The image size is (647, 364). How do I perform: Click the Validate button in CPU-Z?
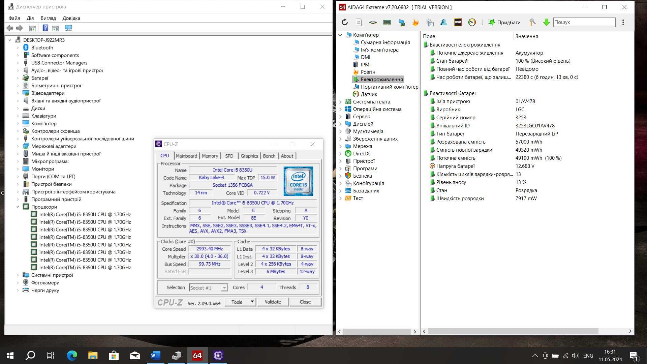(x=273, y=302)
